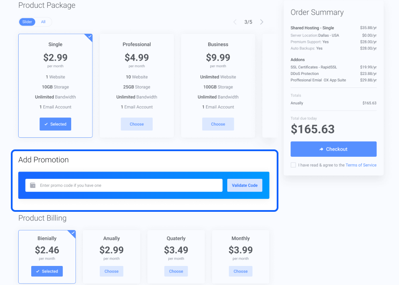This screenshot has height=285, width=399.
Task: Click Selected button on Bienially billing
Action: (x=47, y=271)
